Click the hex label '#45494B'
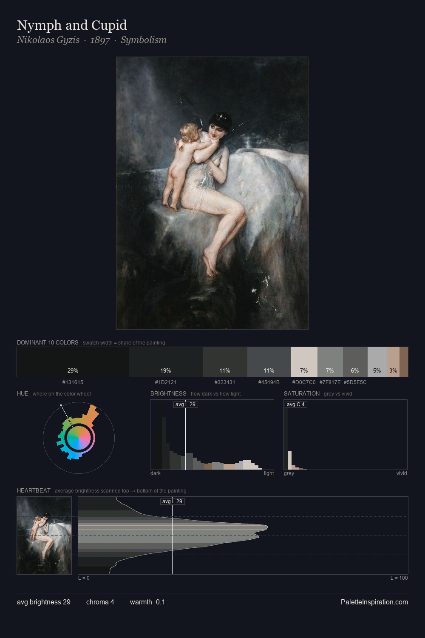 [x=269, y=382]
